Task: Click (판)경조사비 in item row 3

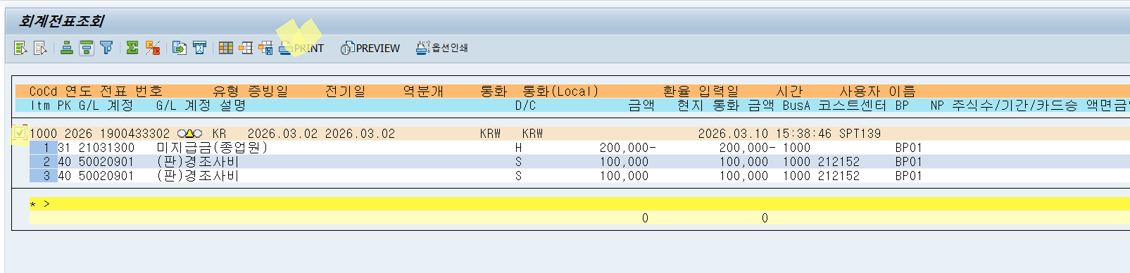Action: pos(198,176)
